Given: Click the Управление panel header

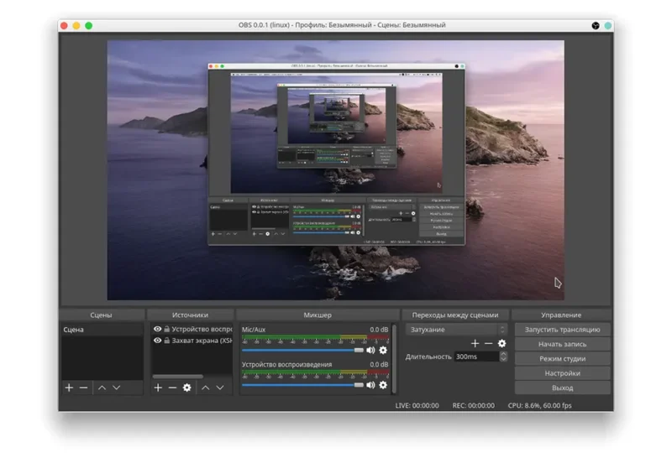Looking at the screenshot, I should [x=561, y=315].
